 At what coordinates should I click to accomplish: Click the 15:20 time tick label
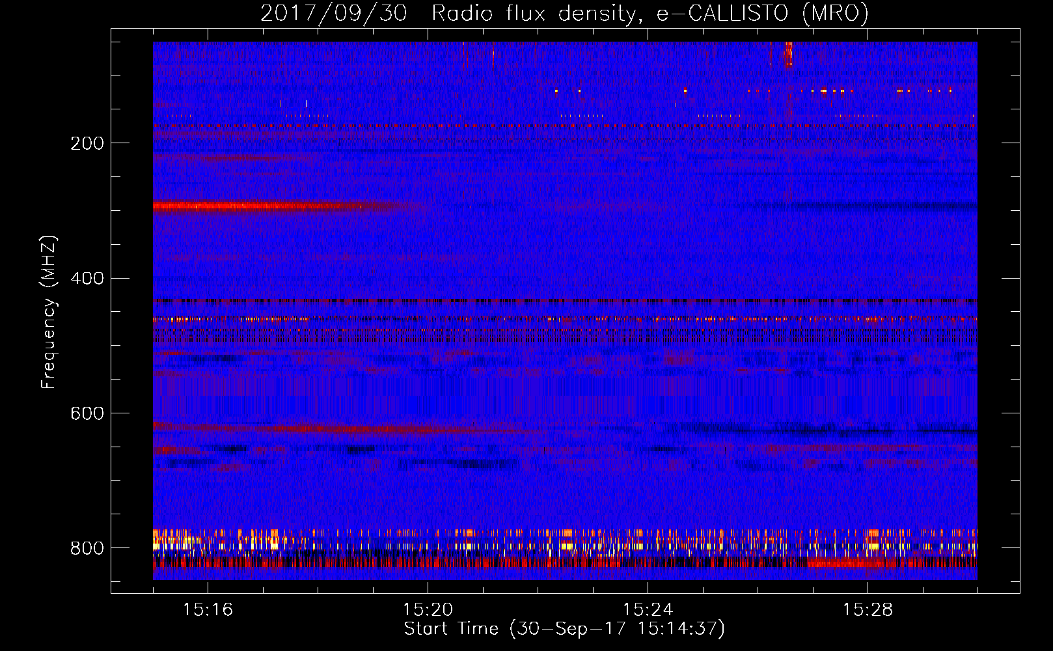428,610
